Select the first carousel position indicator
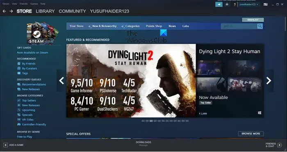Viewport: 287px width, 152px height. point(143,121)
